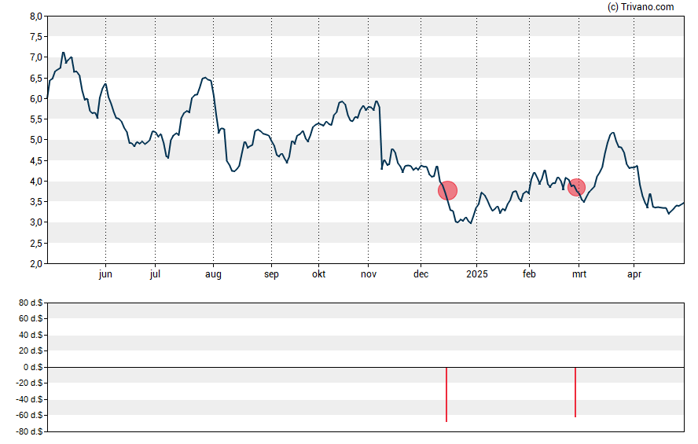
Task: Select the 'okt' month label
Action: tap(318, 274)
